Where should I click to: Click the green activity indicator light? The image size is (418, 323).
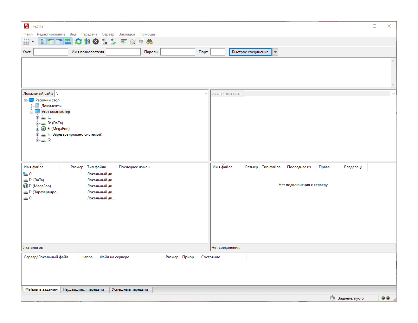pos(383,298)
